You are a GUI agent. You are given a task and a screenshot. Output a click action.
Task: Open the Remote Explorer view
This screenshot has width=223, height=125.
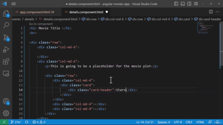[6, 74]
